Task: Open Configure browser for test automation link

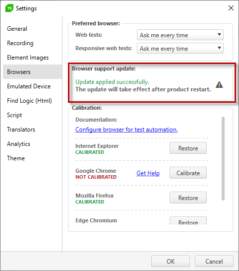Action: [126, 130]
